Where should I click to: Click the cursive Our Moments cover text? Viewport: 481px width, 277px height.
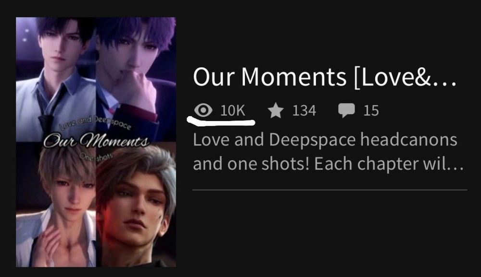pyautogui.click(x=96, y=142)
